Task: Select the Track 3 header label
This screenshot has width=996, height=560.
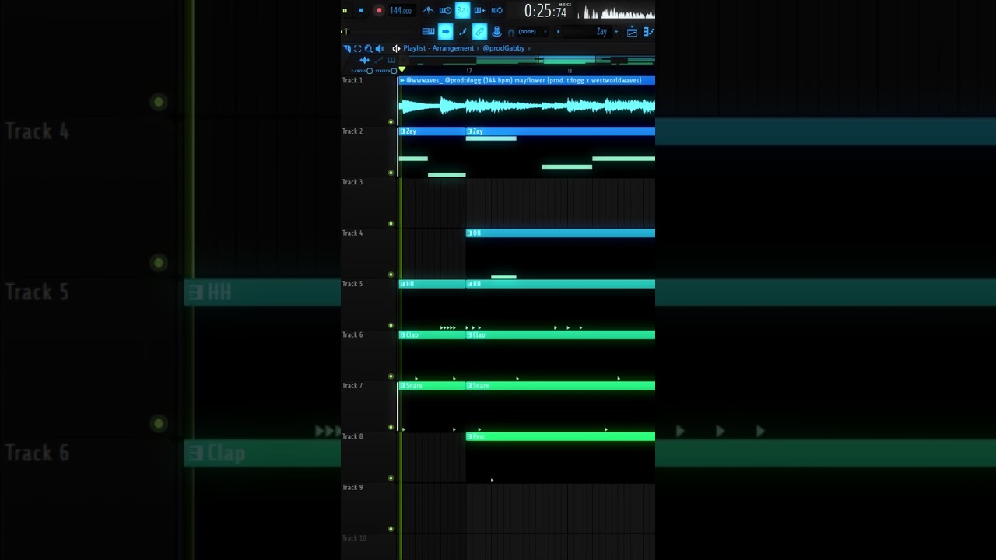Action: (352, 182)
